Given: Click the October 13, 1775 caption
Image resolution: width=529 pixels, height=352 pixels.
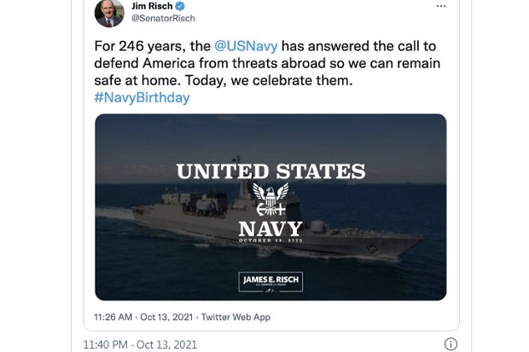Looking at the screenshot, I should tap(270, 240).
